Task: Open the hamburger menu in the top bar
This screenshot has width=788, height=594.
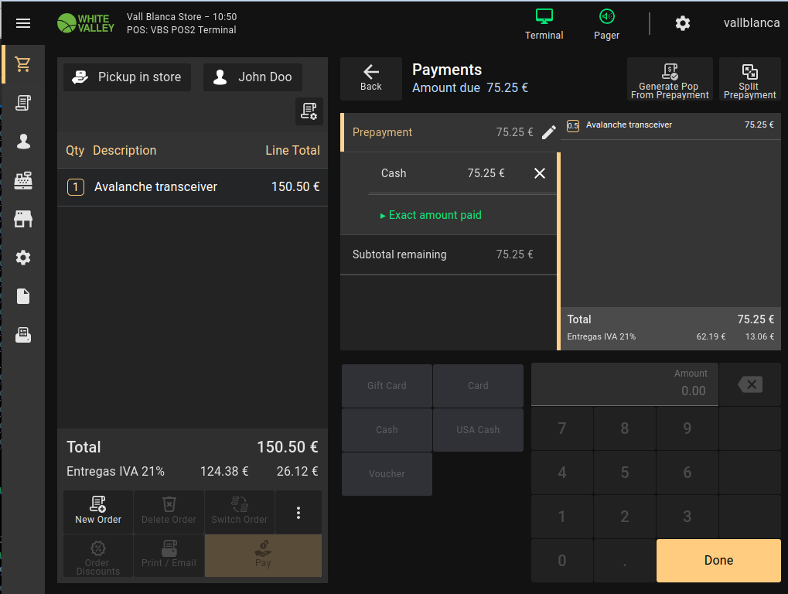Action: coord(23,23)
